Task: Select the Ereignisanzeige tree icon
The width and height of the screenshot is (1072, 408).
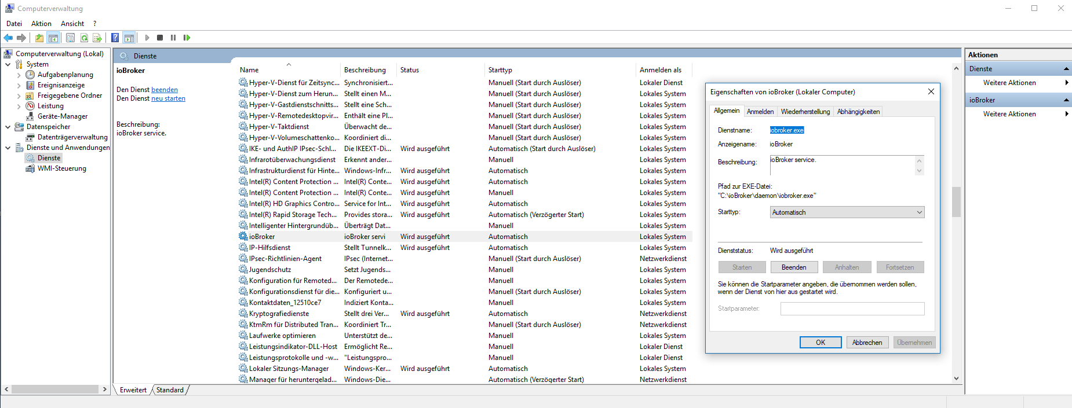Action: (30, 85)
